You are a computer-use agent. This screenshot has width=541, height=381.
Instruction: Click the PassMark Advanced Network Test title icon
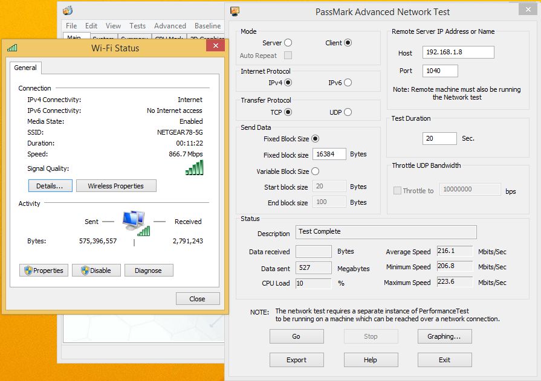235,11
